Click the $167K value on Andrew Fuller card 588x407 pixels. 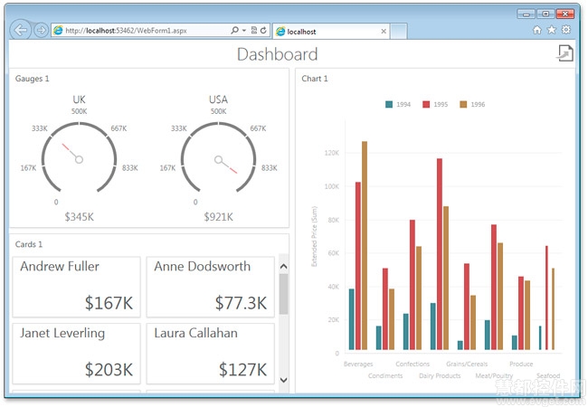[109, 303]
